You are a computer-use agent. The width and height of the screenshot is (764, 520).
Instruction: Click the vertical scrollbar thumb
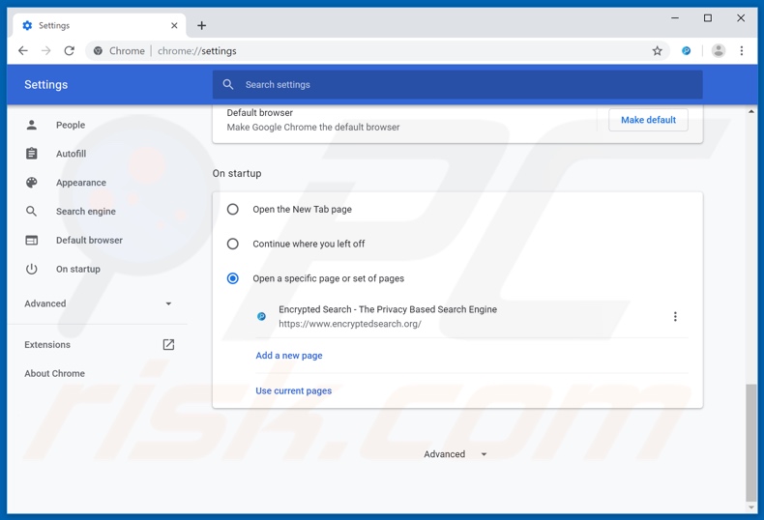tap(751, 442)
